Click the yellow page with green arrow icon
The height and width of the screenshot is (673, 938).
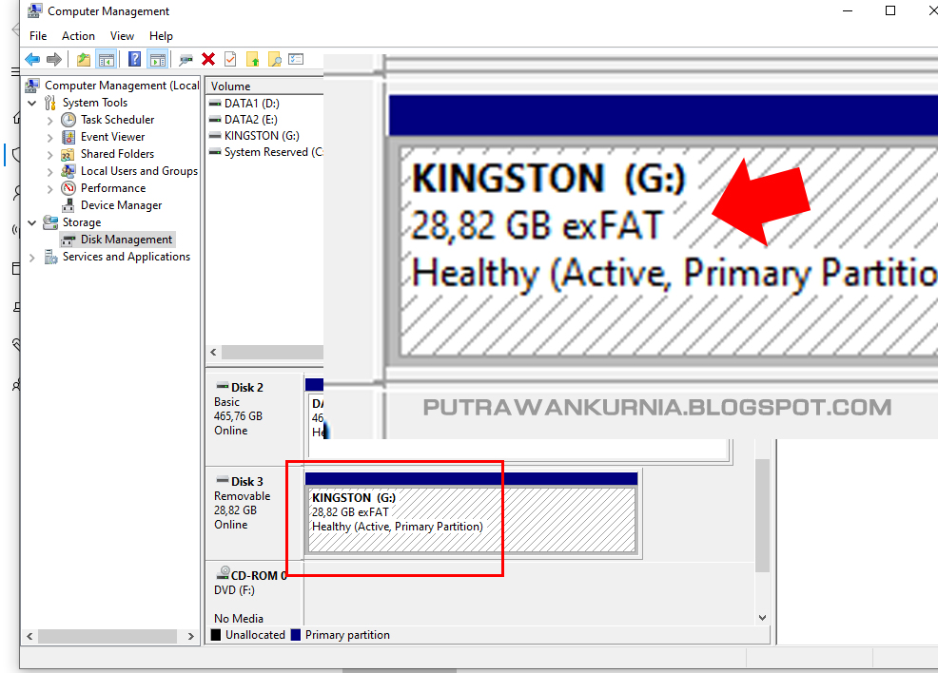pyautogui.click(x=252, y=59)
